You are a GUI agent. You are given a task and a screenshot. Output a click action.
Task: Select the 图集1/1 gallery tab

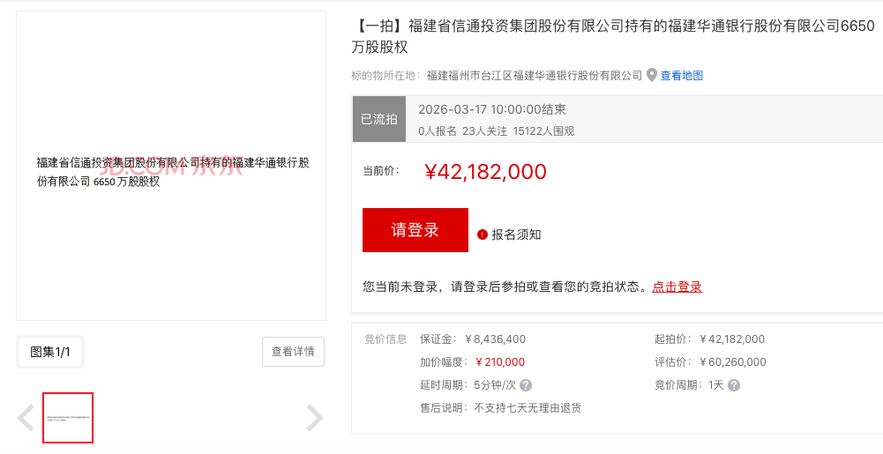[50, 352]
